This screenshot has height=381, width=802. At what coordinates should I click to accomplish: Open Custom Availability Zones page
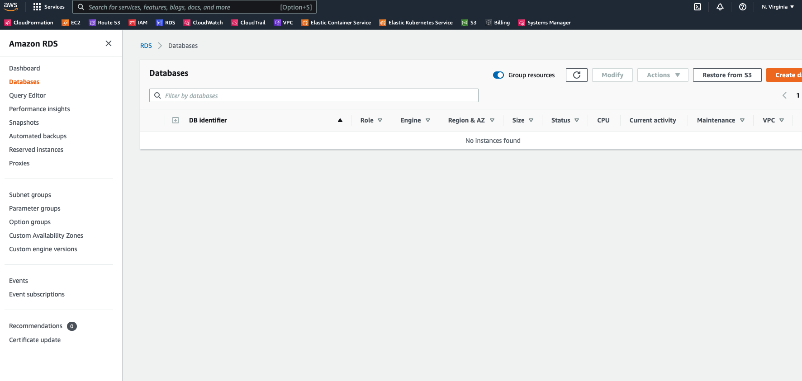[46, 235]
